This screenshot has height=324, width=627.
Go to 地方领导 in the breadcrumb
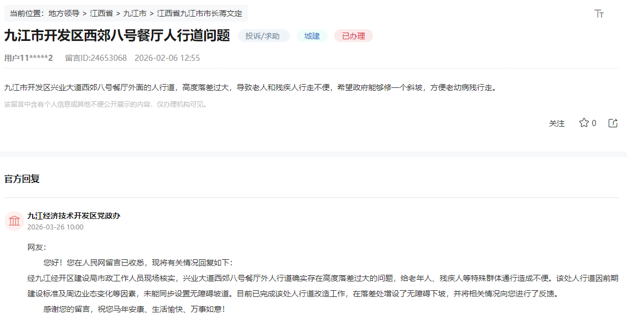pyautogui.click(x=64, y=13)
